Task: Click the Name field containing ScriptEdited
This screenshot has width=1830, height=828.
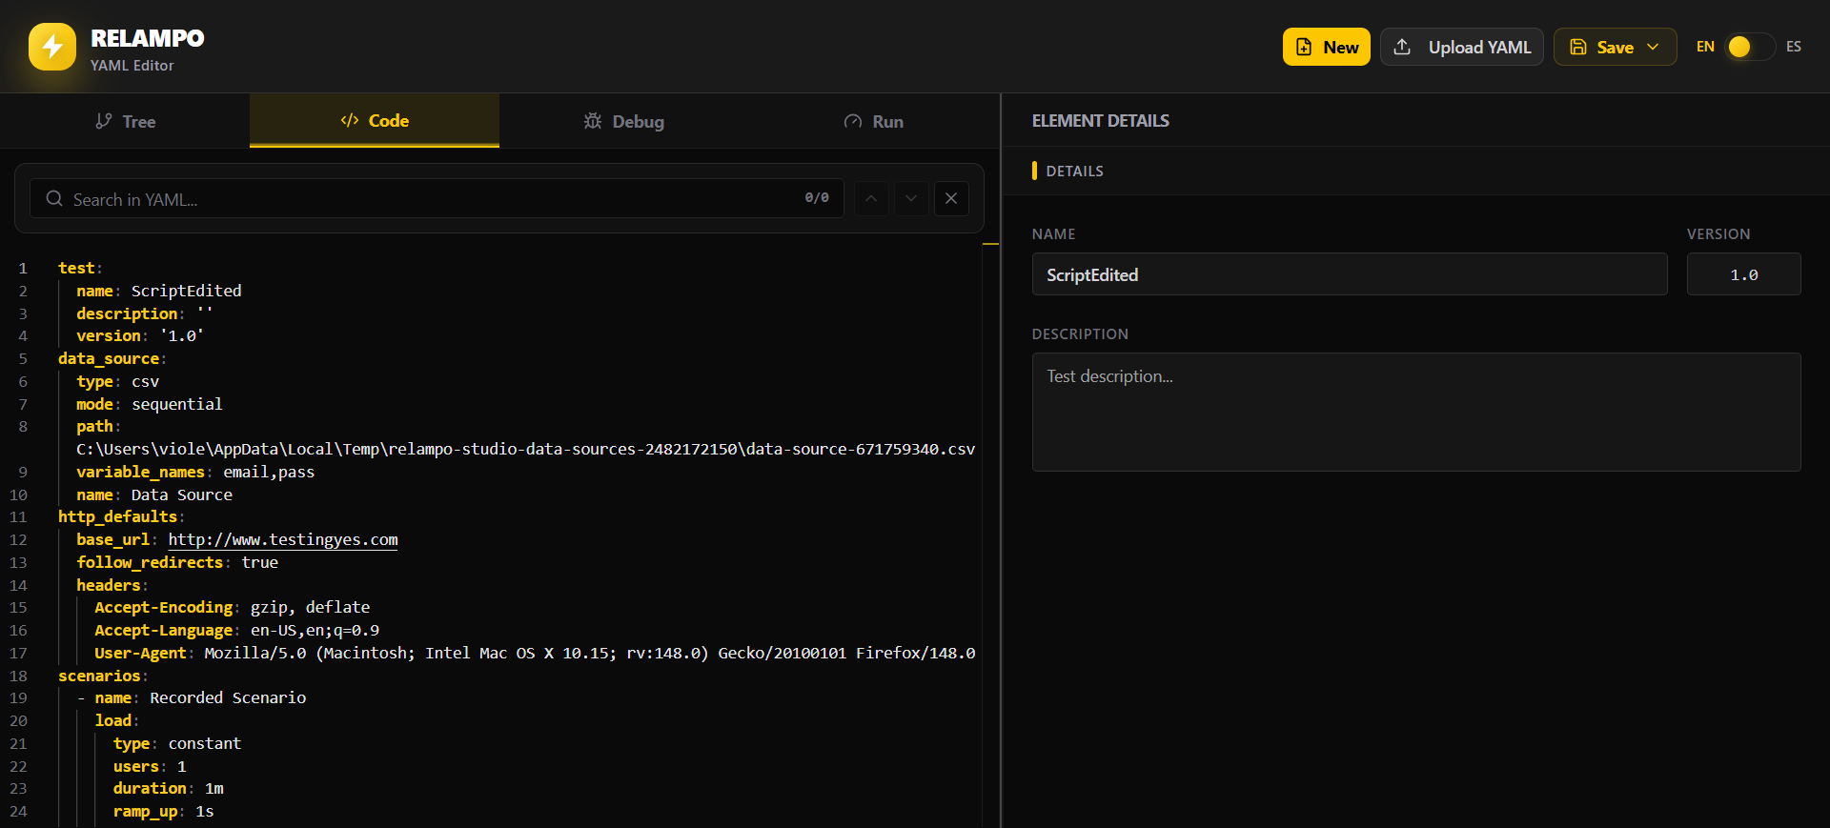Action: (x=1350, y=274)
